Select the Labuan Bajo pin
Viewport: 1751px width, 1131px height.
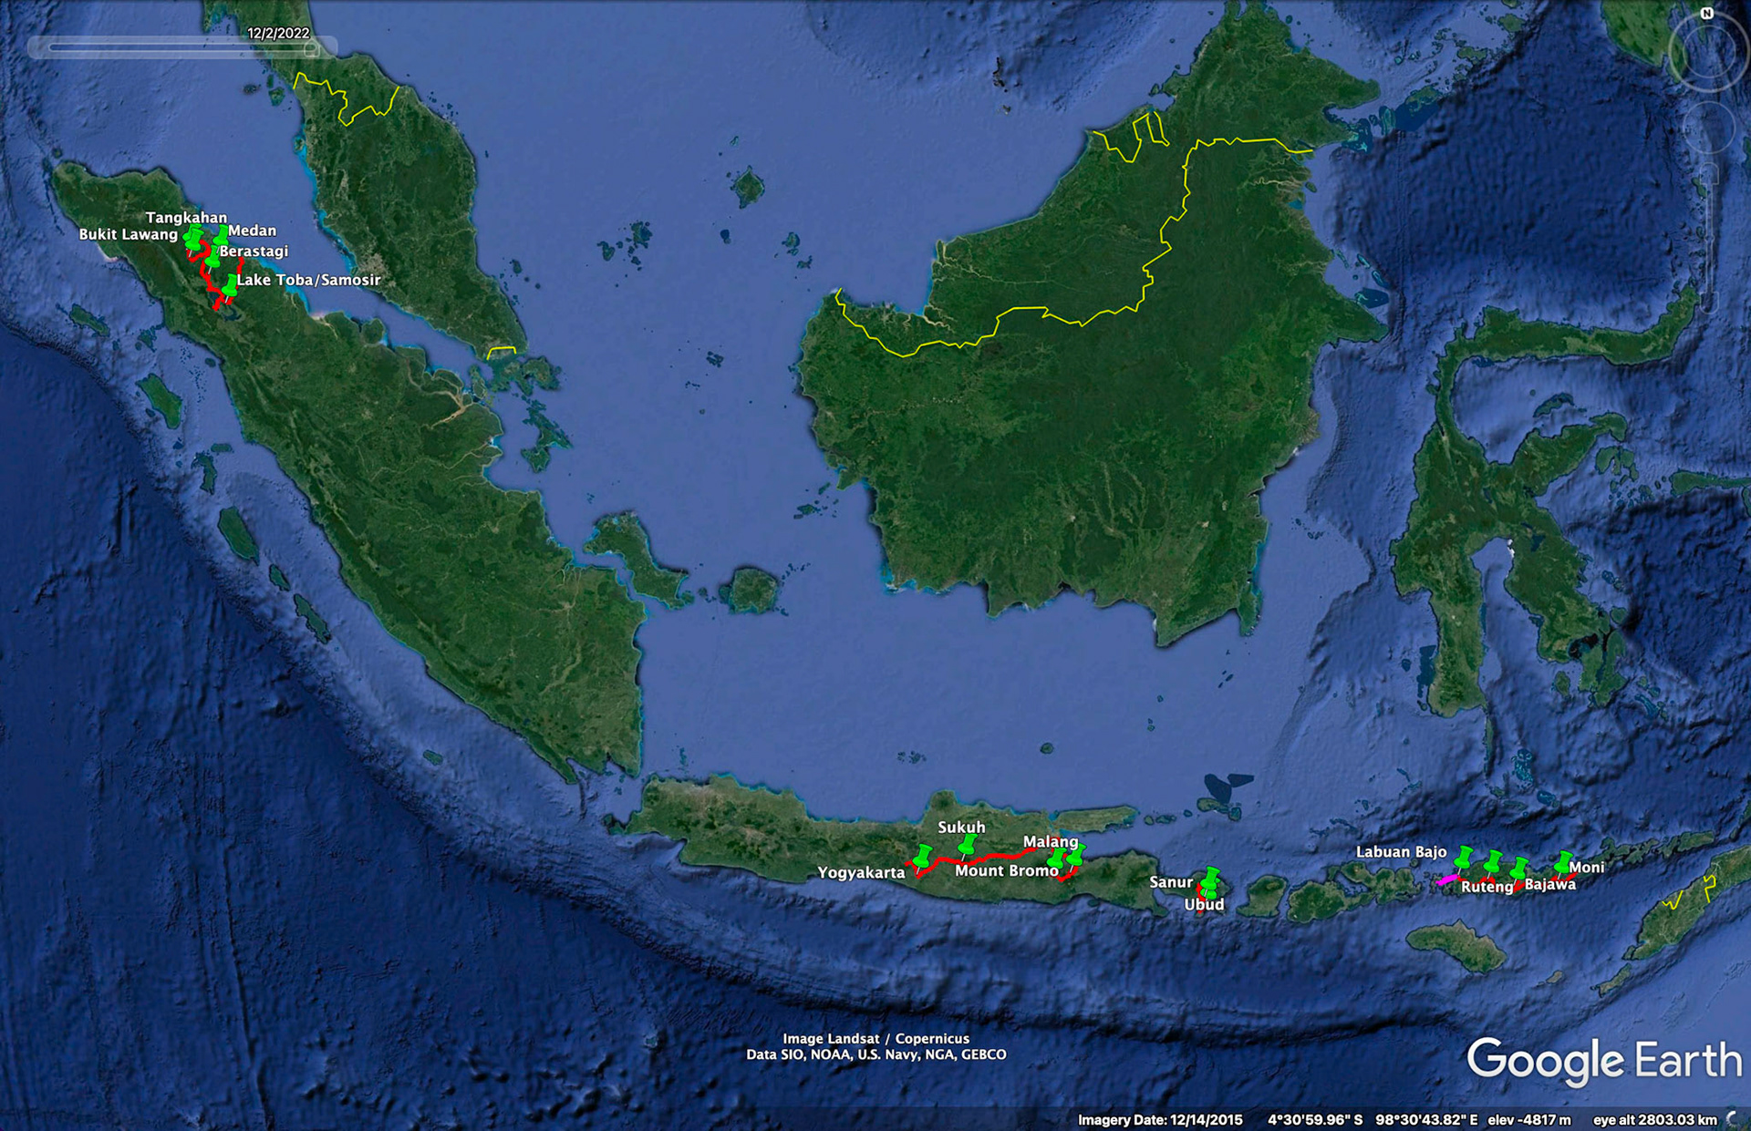pos(1463,857)
